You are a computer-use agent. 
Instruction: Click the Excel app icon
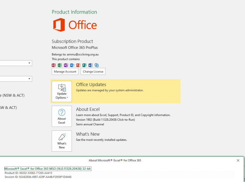(x=60, y=65)
